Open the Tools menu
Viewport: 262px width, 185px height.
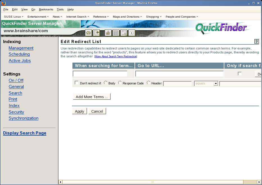[x=60, y=10]
